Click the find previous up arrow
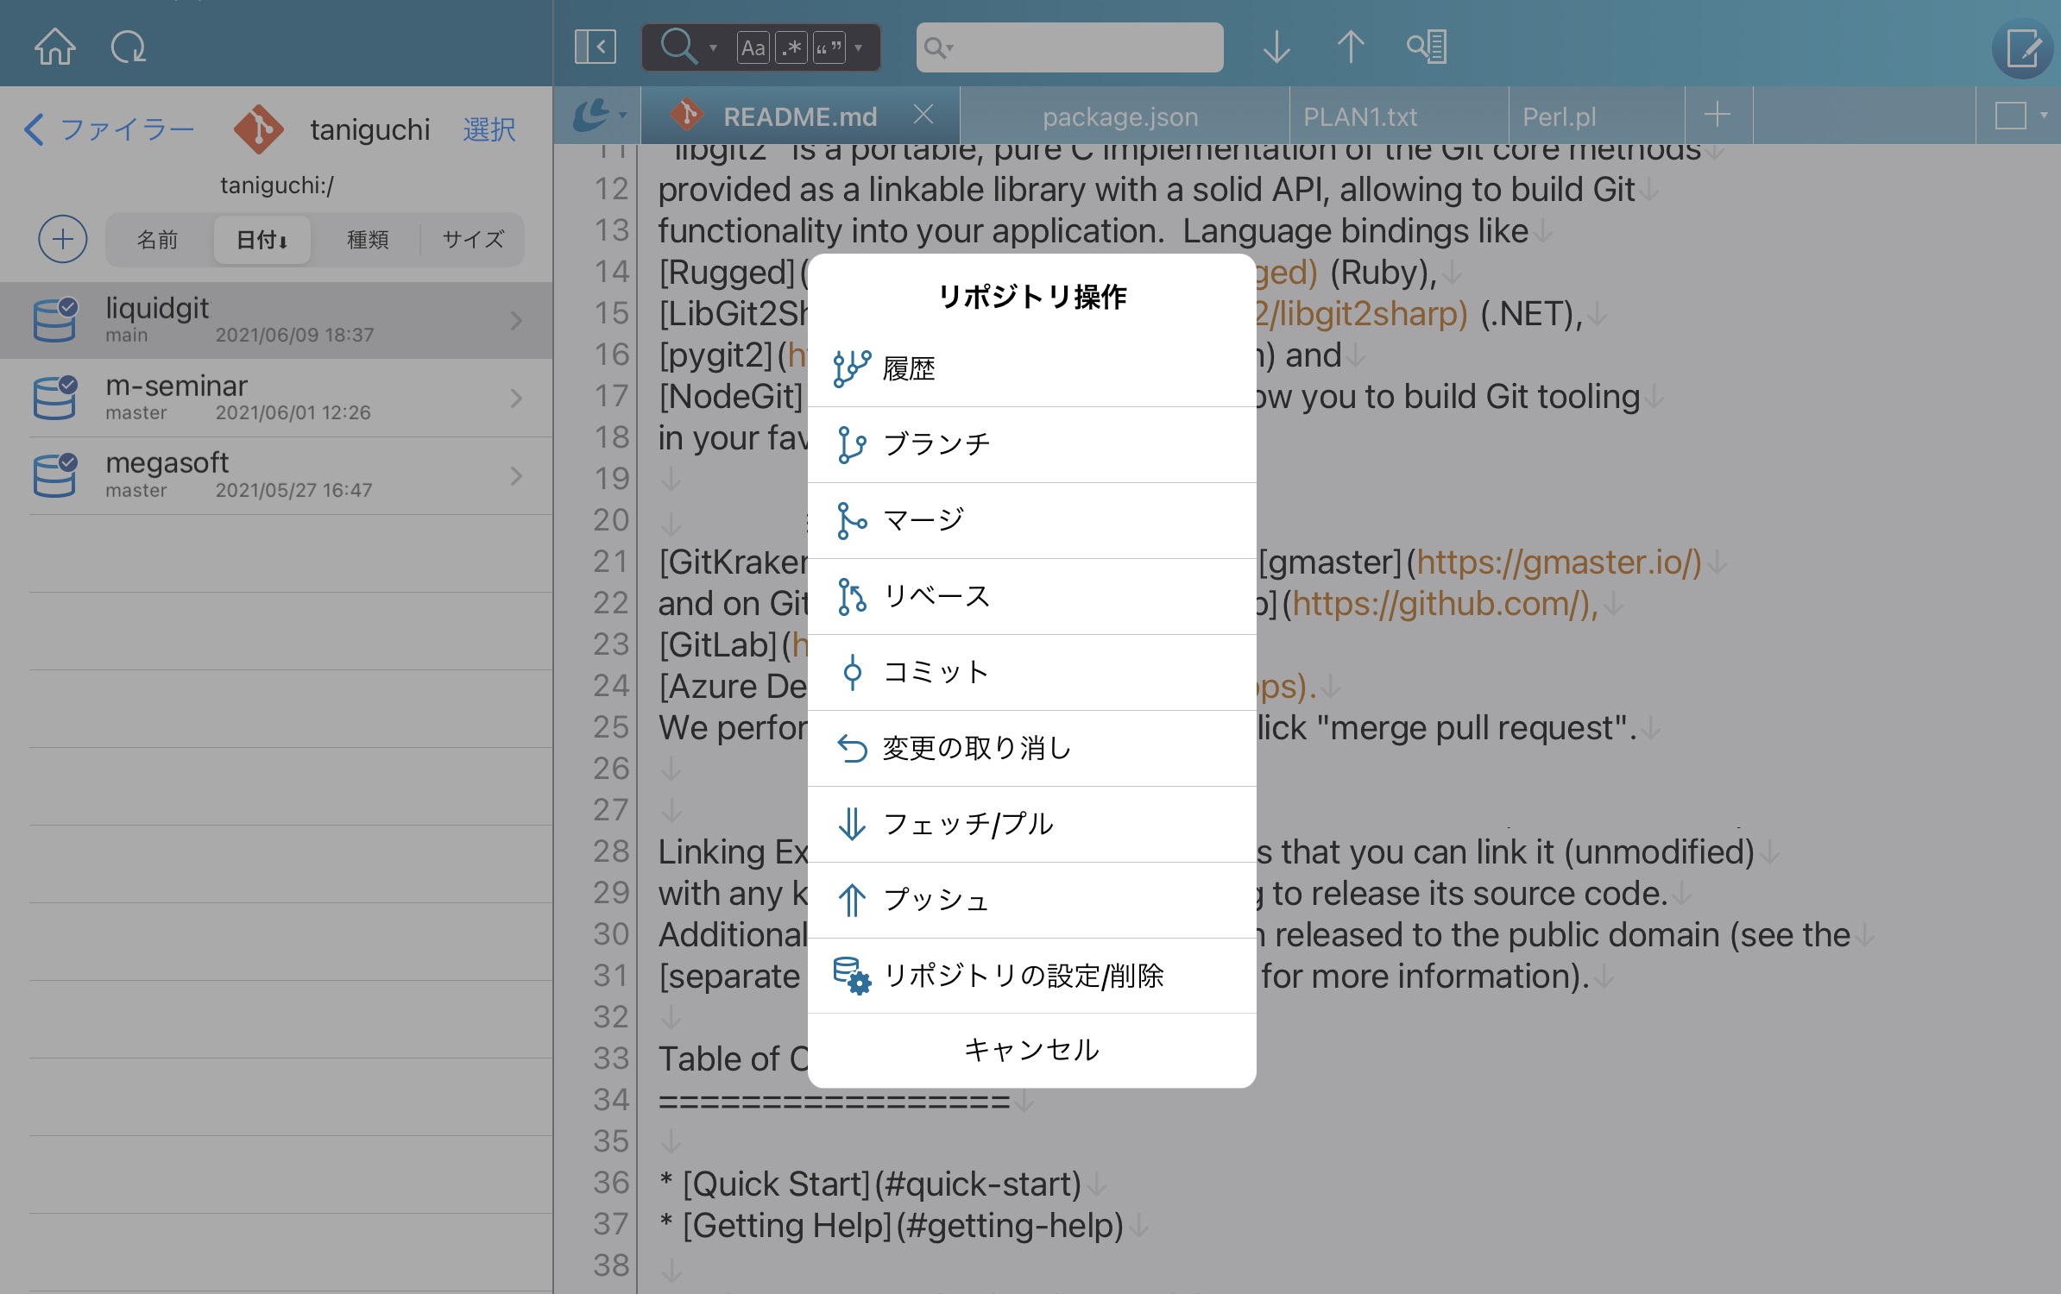This screenshot has height=1294, width=2061. pos(1351,47)
